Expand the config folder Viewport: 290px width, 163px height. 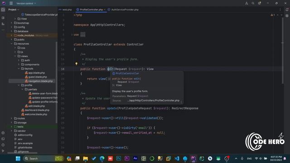(x=11, y=27)
